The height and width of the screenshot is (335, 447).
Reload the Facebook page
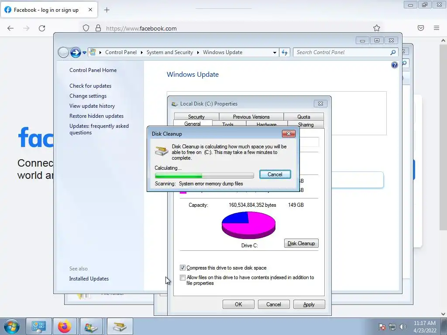point(42,28)
